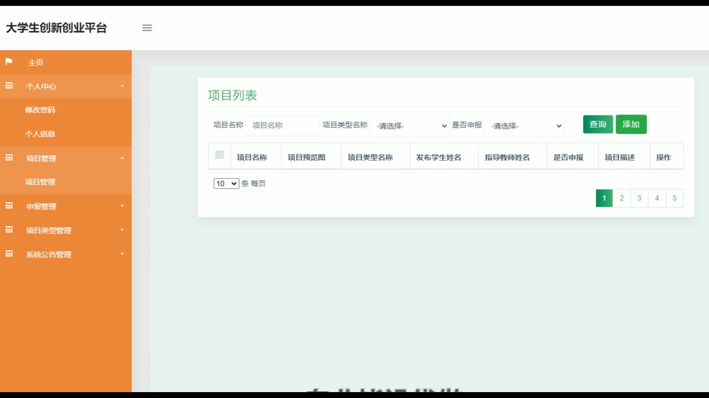Open the 项目类型名称 dropdown filter
Viewport: 709px width, 398px height.
point(409,126)
